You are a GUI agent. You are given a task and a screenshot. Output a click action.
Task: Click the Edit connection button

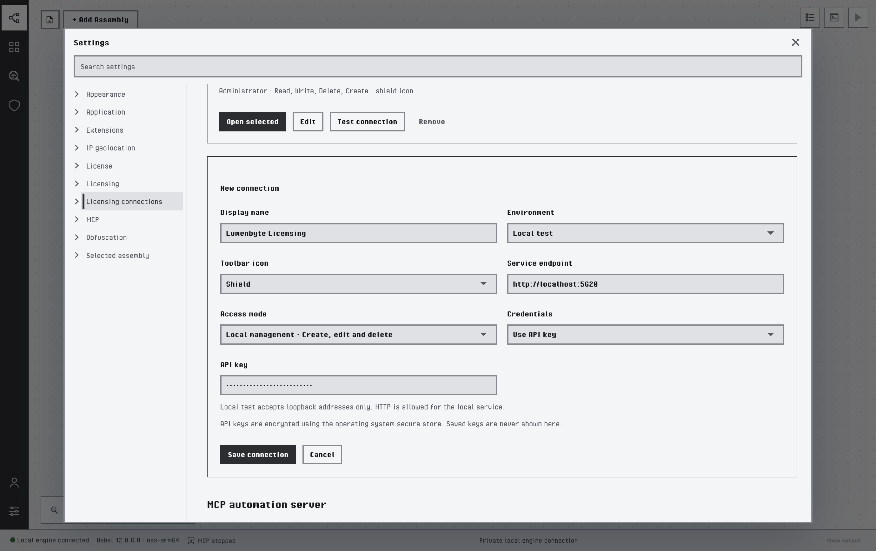pyautogui.click(x=308, y=122)
